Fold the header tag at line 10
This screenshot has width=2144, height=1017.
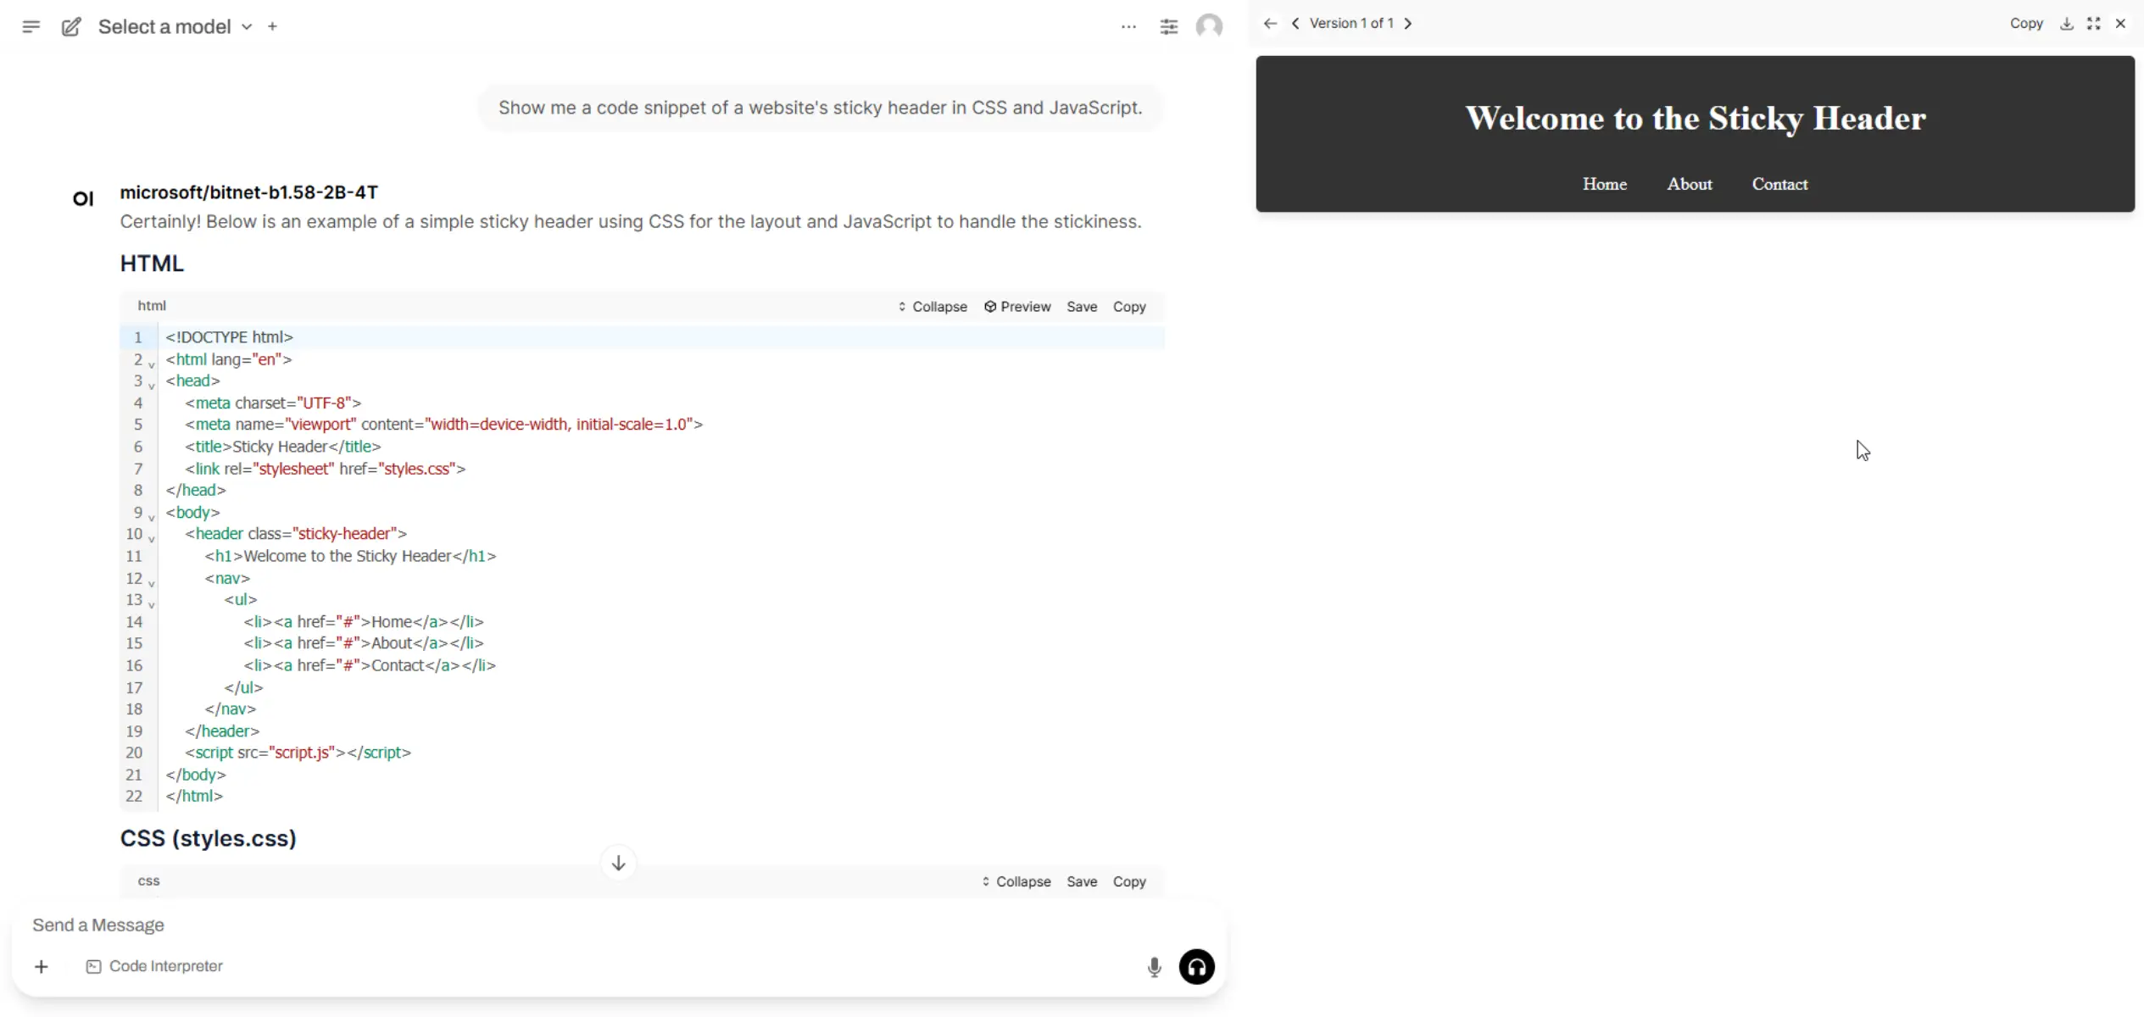pyautogui.click(x=152, y=539)
